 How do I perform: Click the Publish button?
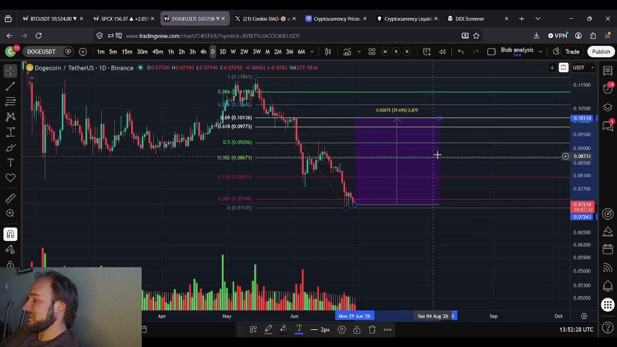tap(601, 52)
